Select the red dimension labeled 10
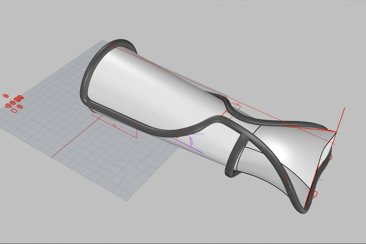 237,104
